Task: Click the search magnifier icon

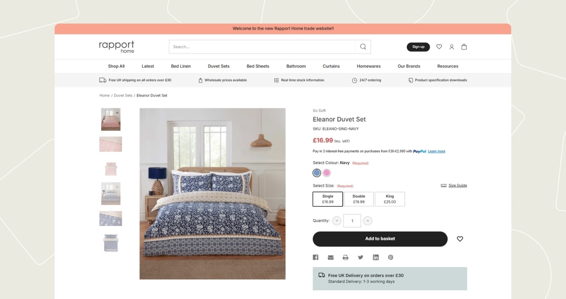Action: point(363,47)
